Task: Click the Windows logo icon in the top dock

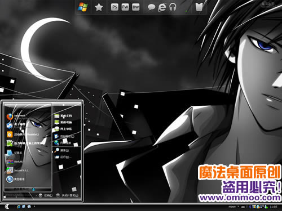Action: pos(83,7)
